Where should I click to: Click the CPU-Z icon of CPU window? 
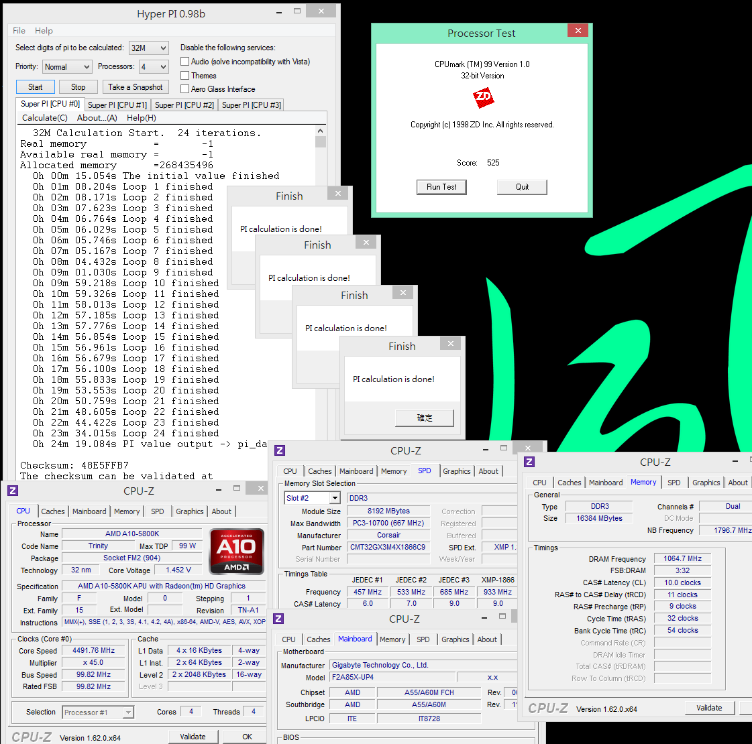coord(13,491)
